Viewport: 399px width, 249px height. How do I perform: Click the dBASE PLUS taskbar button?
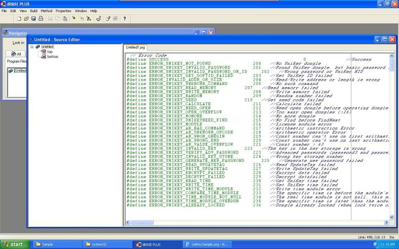click(157, 244)
